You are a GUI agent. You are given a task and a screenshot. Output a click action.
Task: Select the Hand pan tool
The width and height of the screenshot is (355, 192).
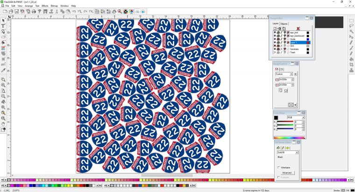[3, 124]
